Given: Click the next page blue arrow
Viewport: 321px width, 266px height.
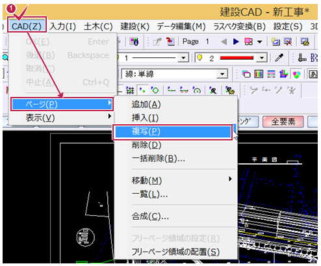Looking at the screenshot, I should click(236, 42).
